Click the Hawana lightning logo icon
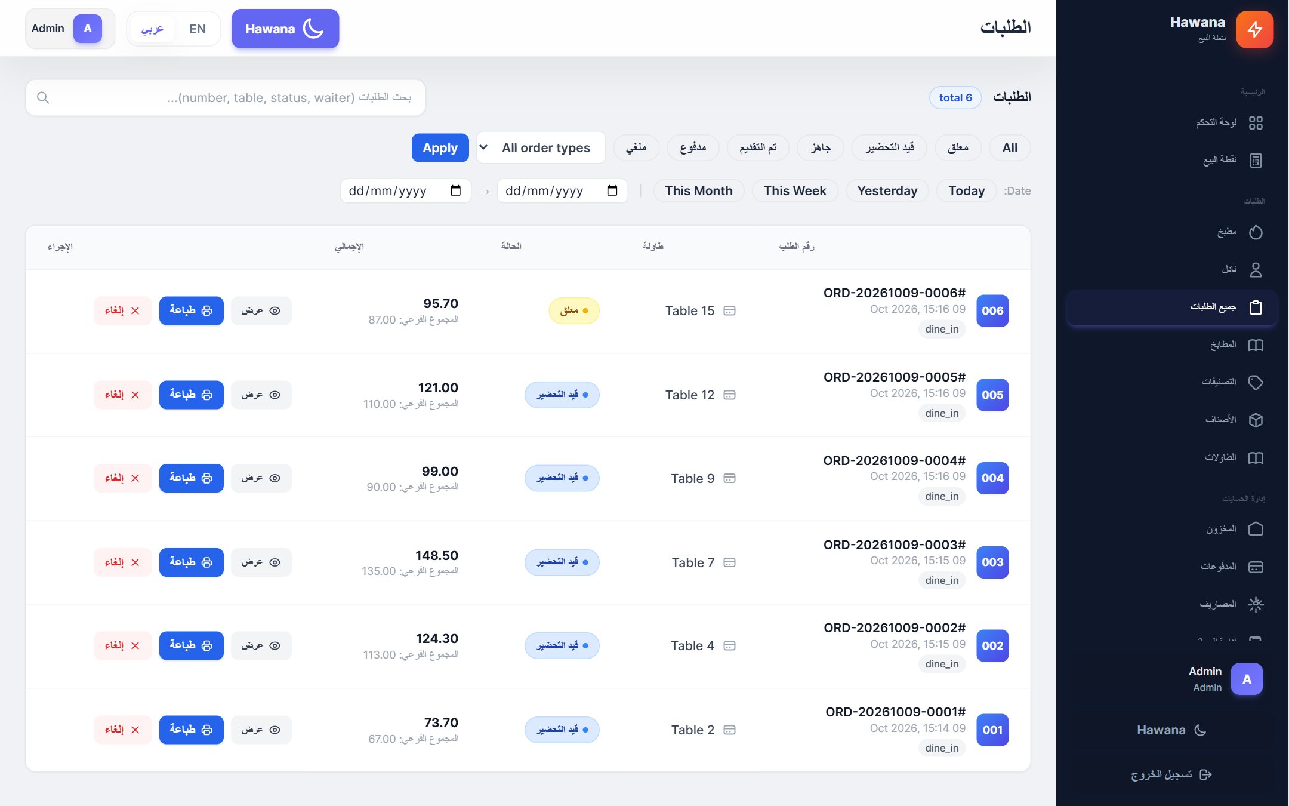This screenshot has height=806, width=1289. click(x=1254, y=29)
